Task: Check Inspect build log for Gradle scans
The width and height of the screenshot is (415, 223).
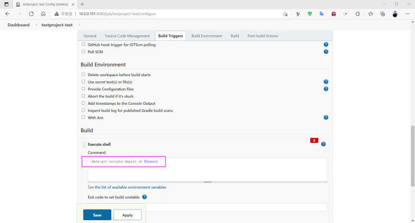Action: 83,110
